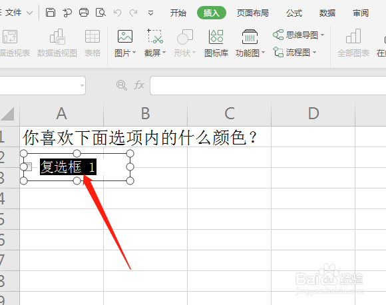Screen dimensions: 386x305
Task: Click the 数据透视图 pivot chart icon
Action: 57,37
